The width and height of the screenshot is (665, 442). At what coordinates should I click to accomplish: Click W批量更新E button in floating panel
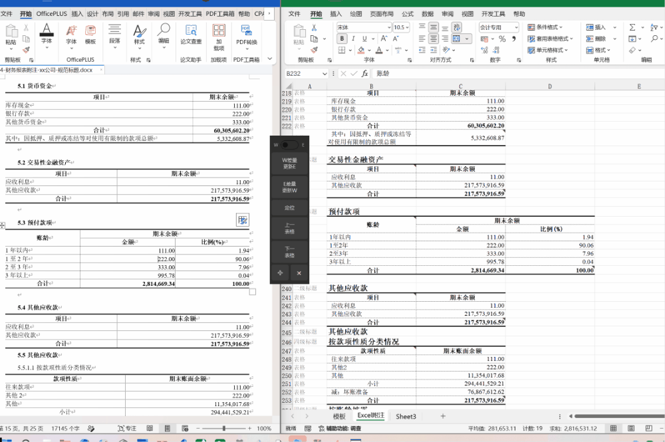coord(290,163)
